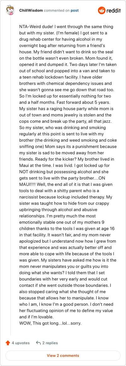The image size is (126, 366).
Task: Open the "post" link in header
Action: click(75, 10)
